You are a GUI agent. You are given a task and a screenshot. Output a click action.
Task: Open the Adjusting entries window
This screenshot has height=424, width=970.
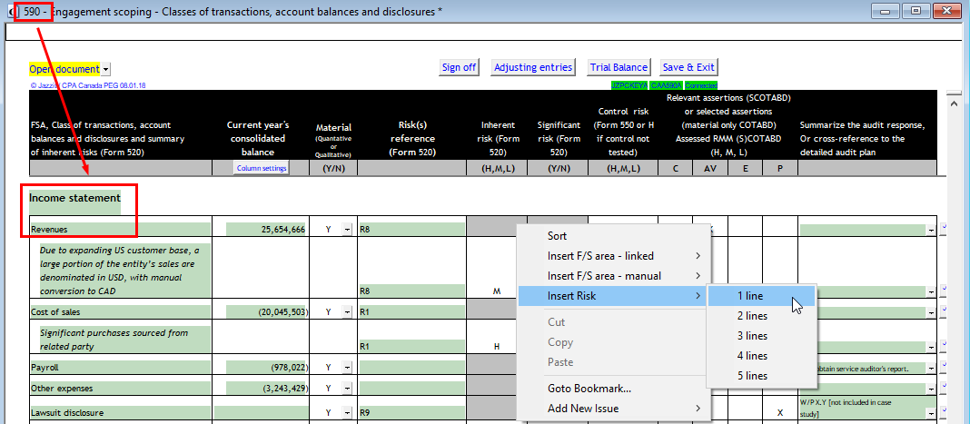pyautogui.click(x=533, y=67)
